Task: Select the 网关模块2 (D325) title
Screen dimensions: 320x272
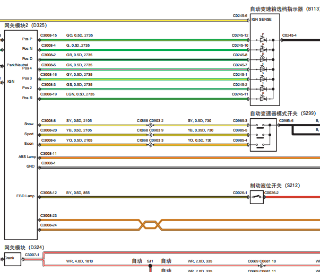Action: [25, 25]
